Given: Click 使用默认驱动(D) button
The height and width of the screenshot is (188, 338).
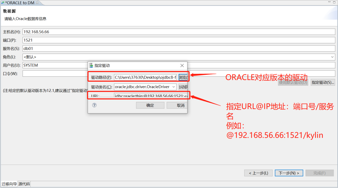Looking at the screenshot, I should point(293,83).
